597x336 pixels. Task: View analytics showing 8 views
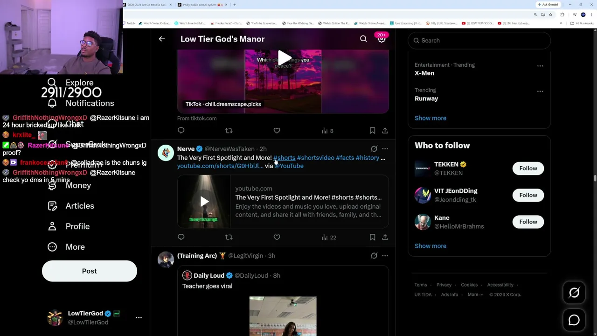point(327,131)
